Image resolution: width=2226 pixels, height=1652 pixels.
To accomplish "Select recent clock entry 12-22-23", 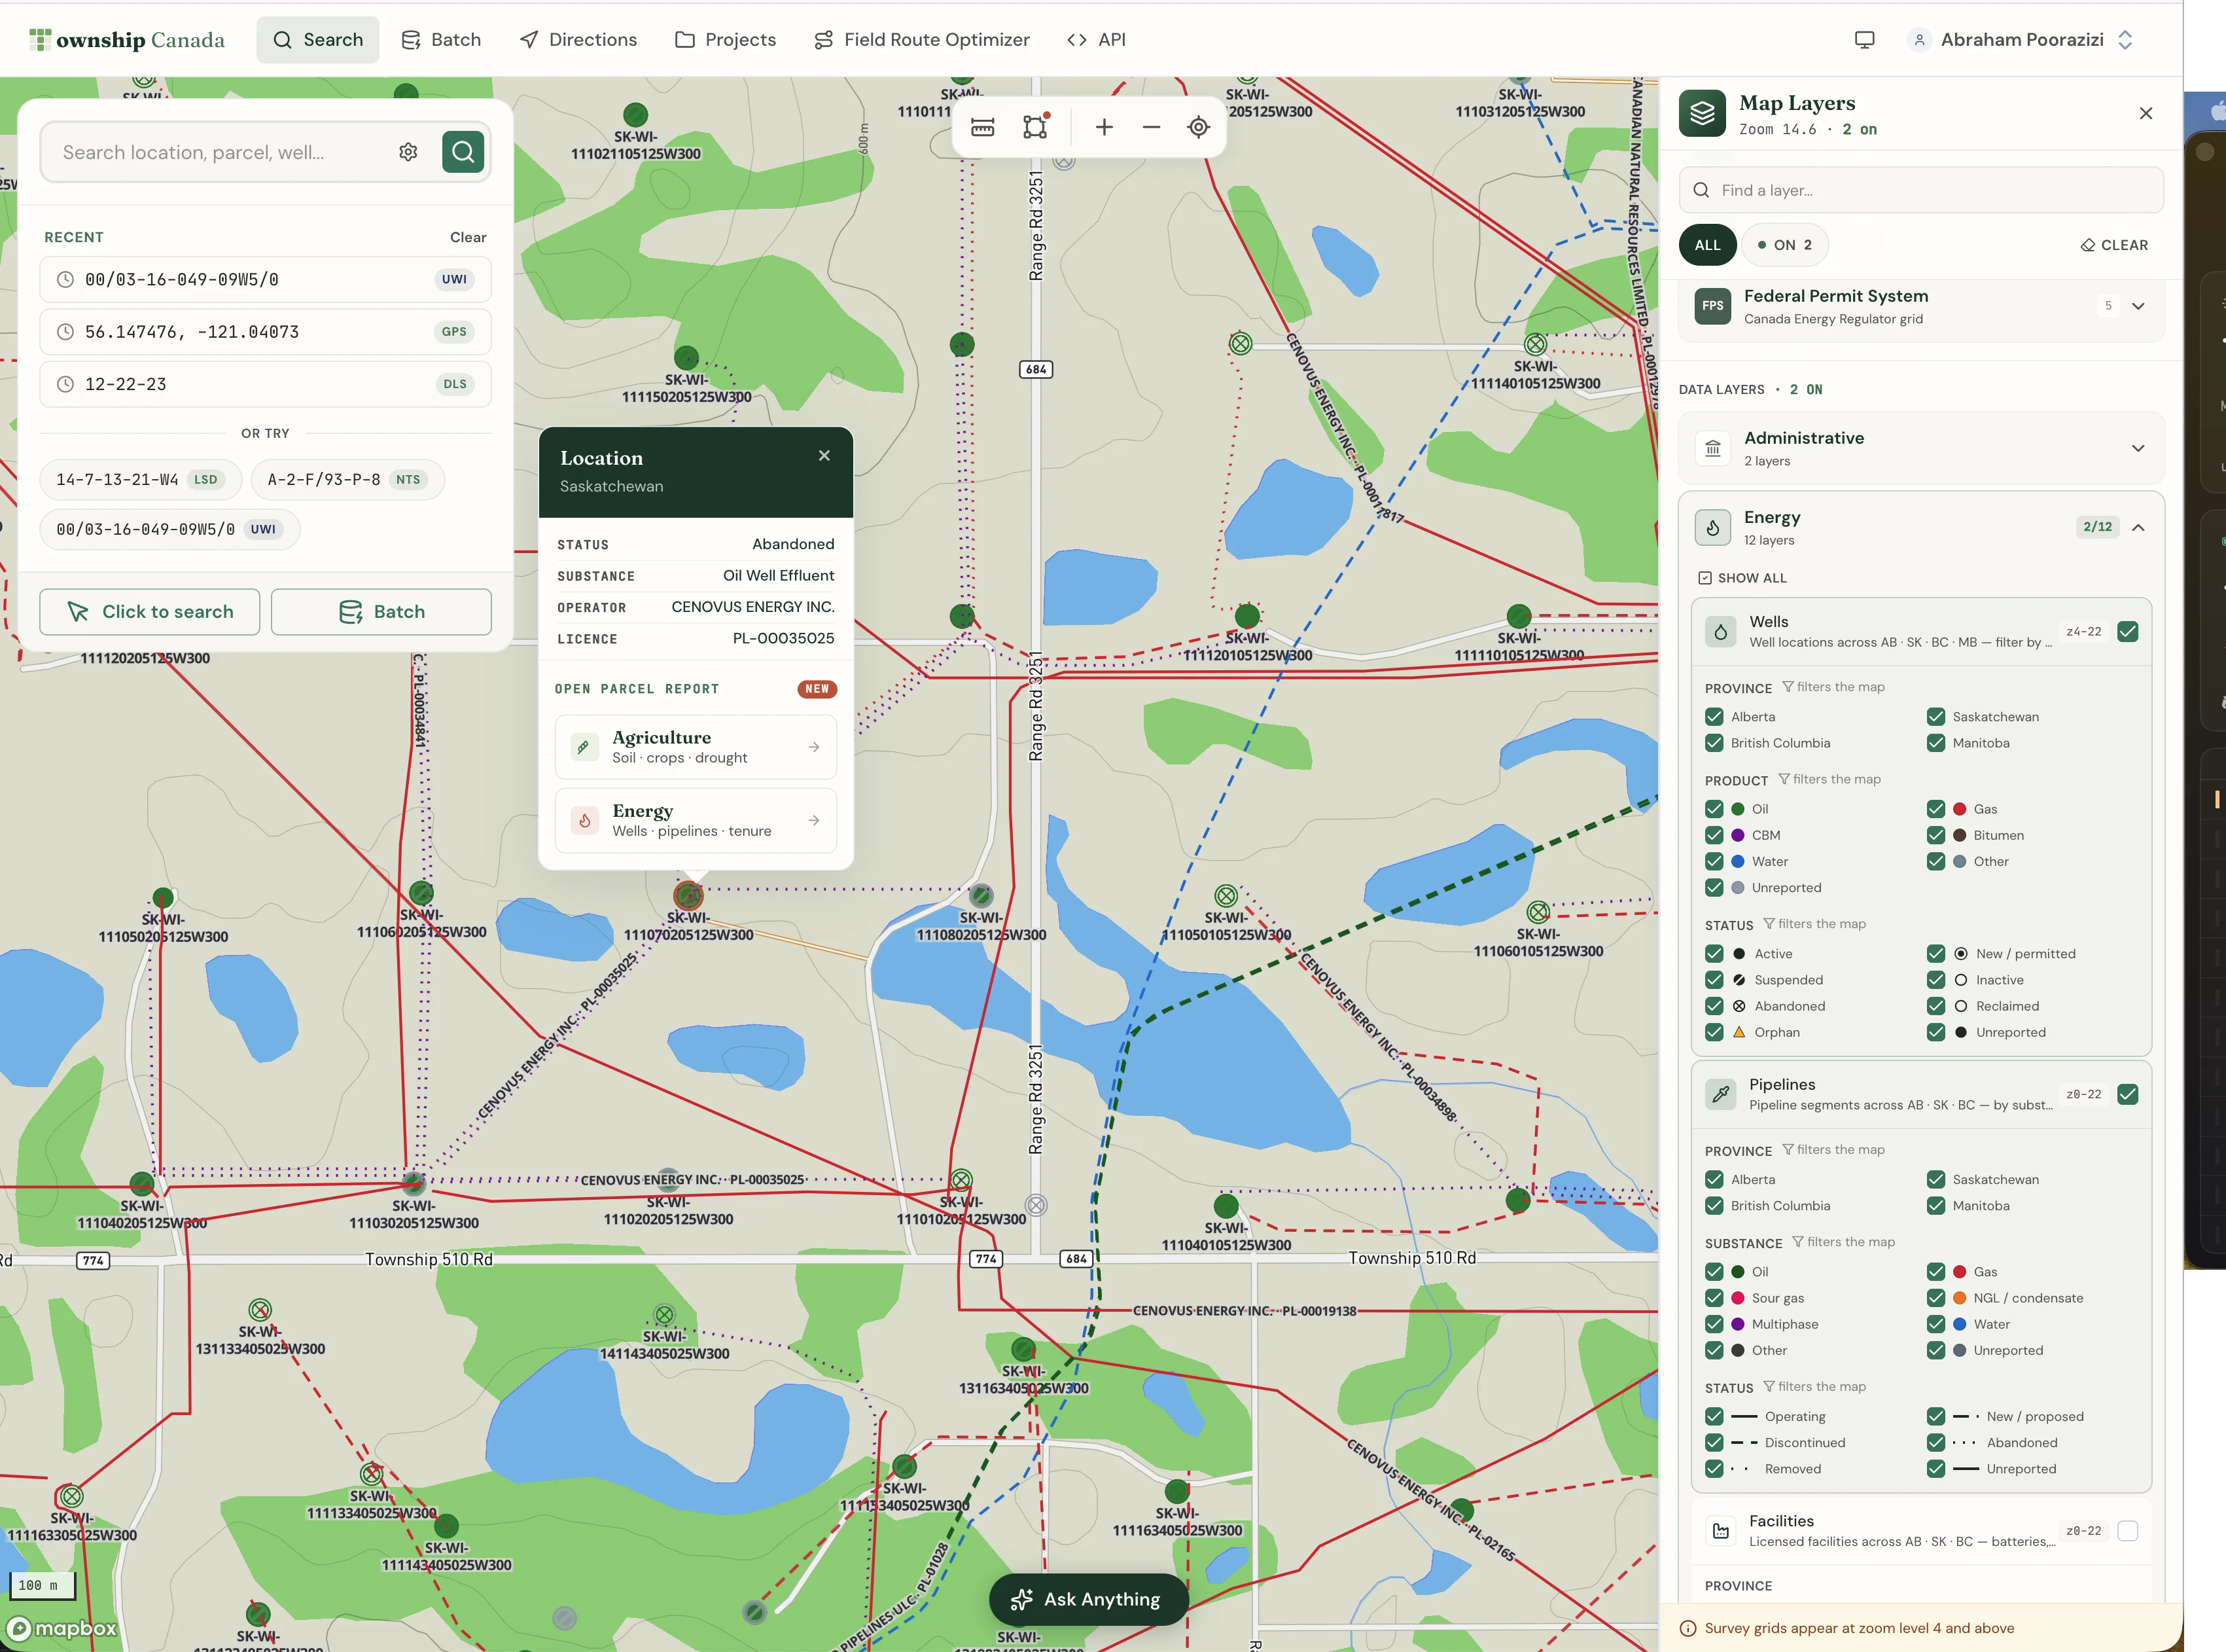I will point(265,384).
